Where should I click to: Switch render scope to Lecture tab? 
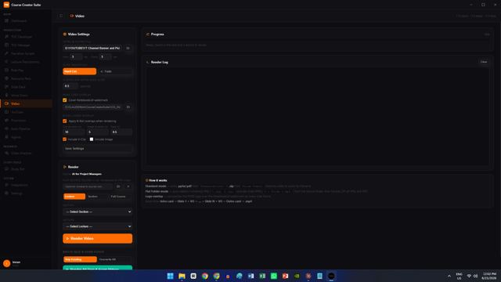pyautogui.click(x=74, y=197)
